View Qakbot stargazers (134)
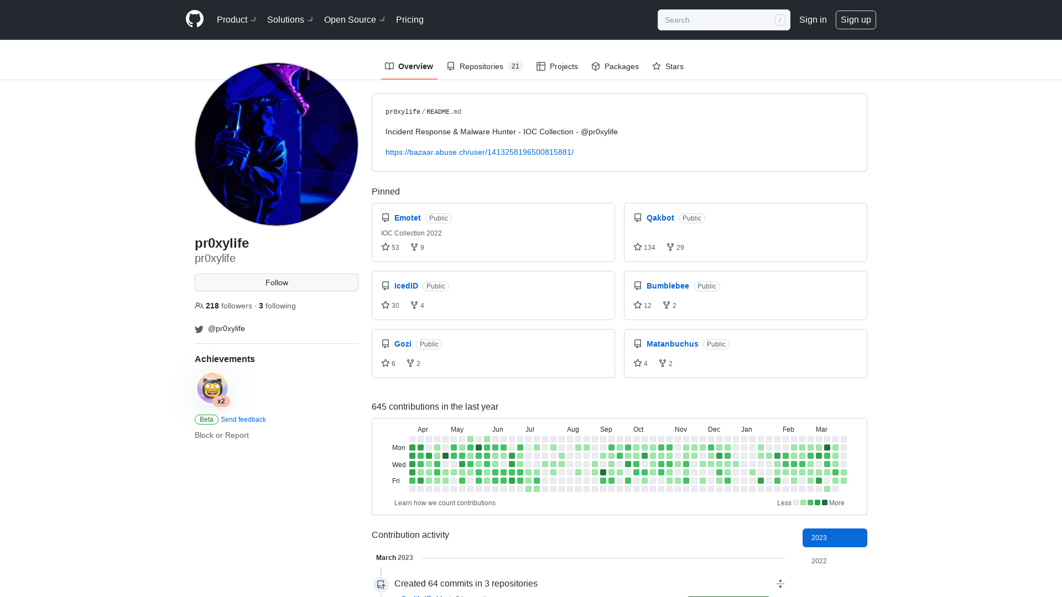This screenshot has width=1062, height=597. point(644,247)
